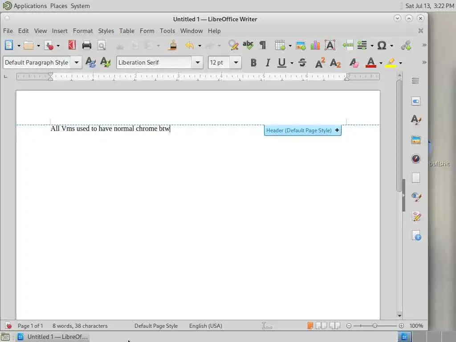The image size is (456, 342).
Task: Open the Insert menu
Action: click(60, 31)
